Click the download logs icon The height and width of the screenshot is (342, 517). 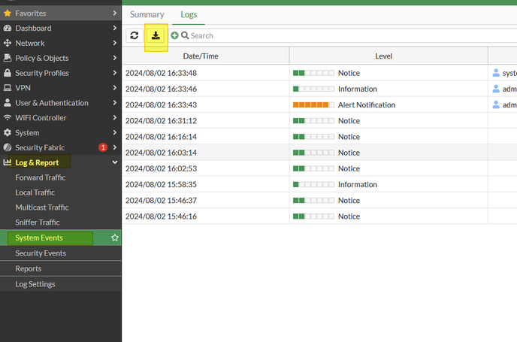pos(156,35)
